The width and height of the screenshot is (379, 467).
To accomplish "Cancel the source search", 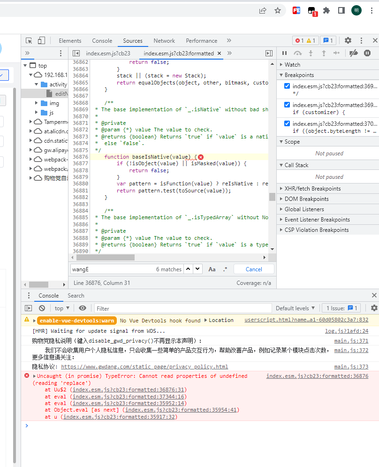I will 254,269.
